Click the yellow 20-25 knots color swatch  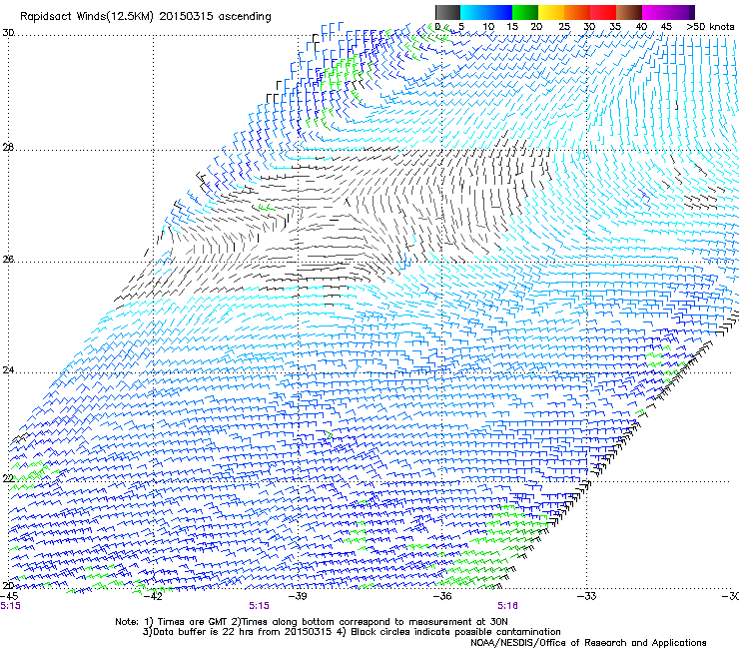click(551, 12)
